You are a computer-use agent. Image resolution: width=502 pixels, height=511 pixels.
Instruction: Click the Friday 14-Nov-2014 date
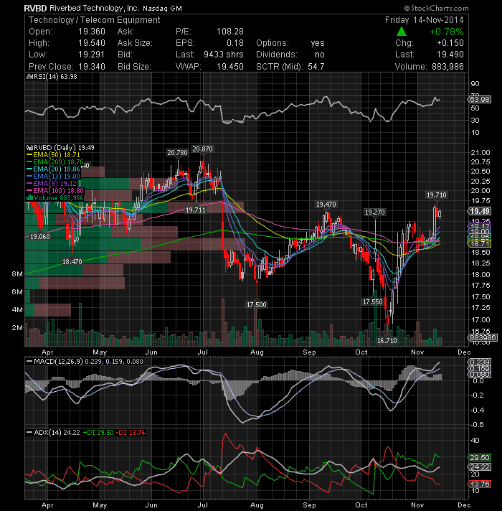(425, 20)
